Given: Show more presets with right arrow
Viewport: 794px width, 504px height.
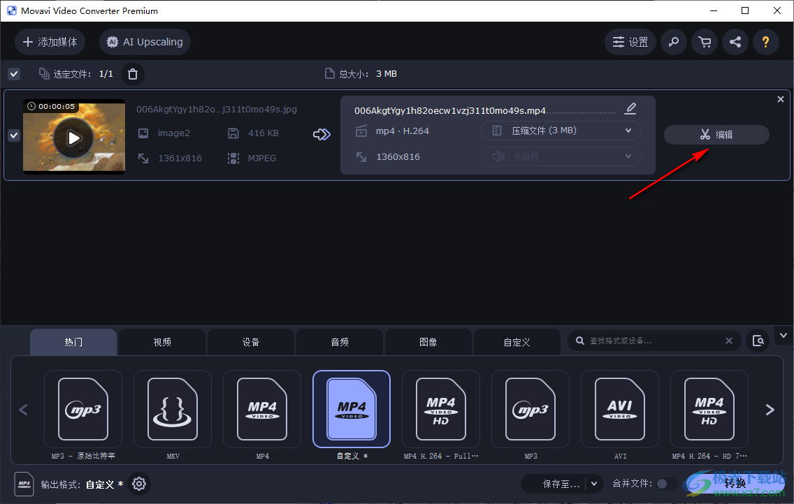Looking at the screenshot, I should (770, 410).
